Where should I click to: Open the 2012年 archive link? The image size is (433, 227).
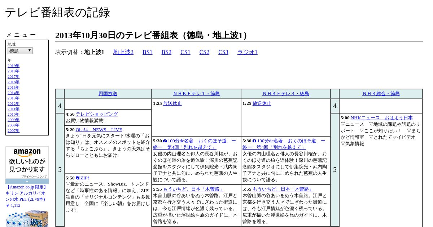point(13,103)
